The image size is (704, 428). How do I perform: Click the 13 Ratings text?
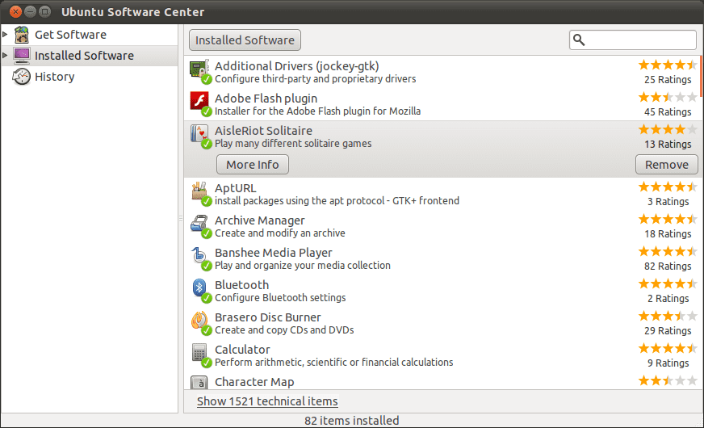pos(668,145)
